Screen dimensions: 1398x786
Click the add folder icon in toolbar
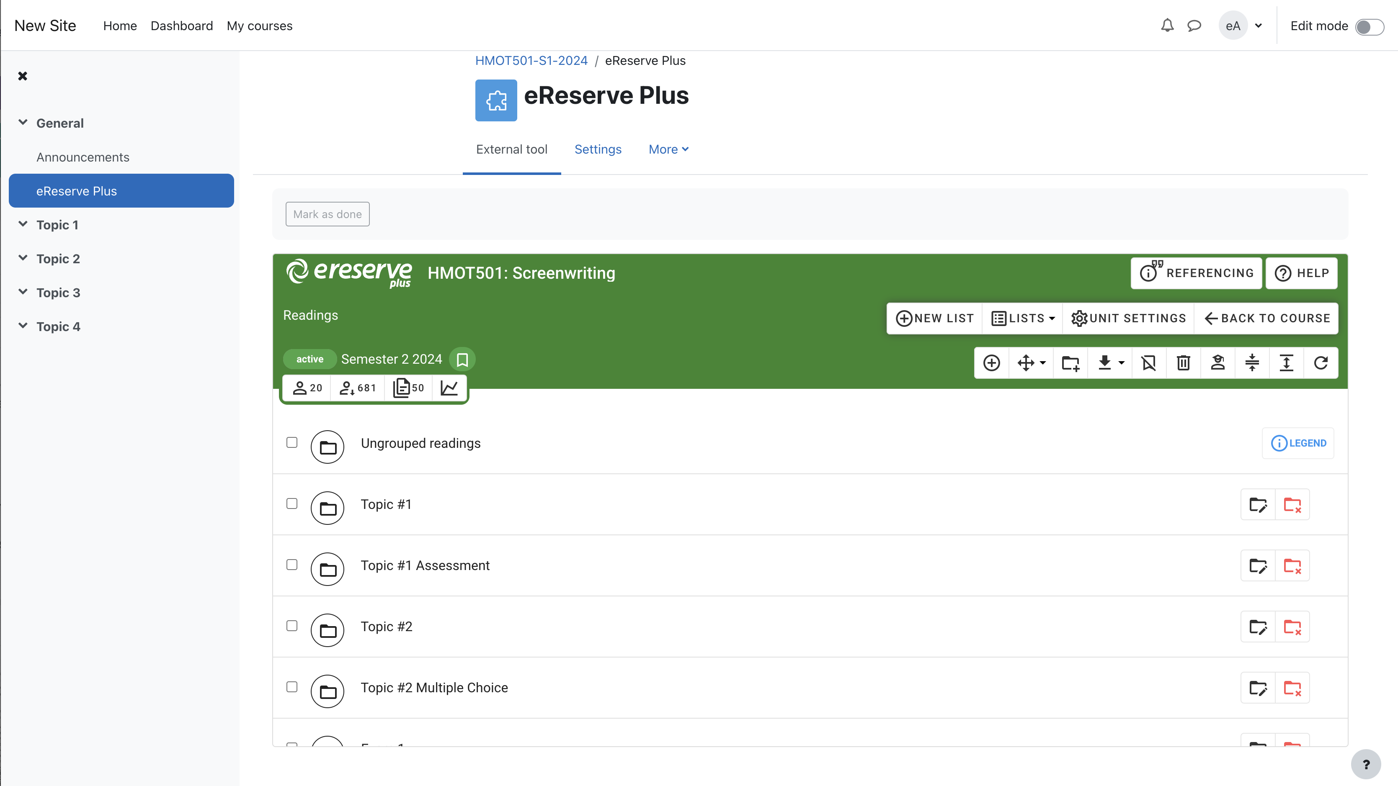tap(1070, 362)
